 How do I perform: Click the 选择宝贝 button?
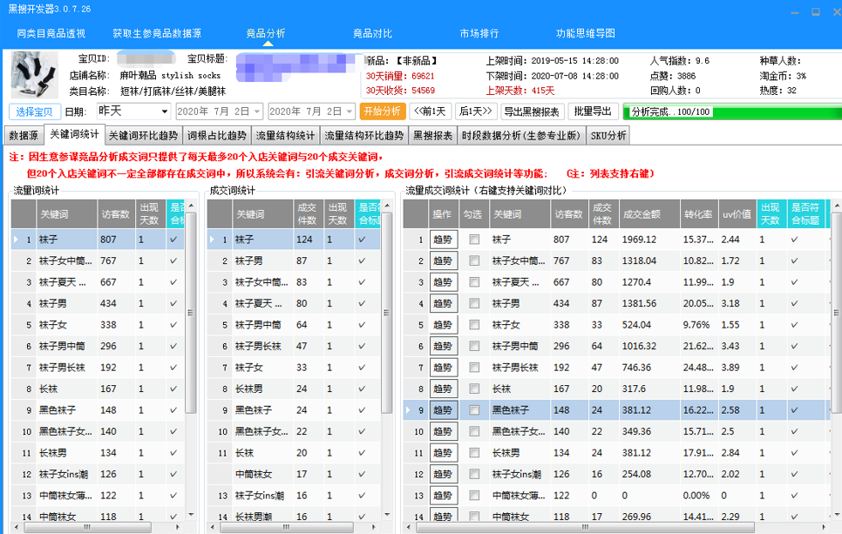(x=32, y=112)
